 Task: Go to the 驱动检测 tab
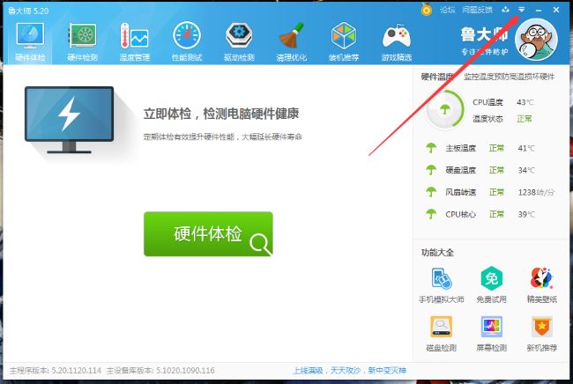click(x=239, y=41)
